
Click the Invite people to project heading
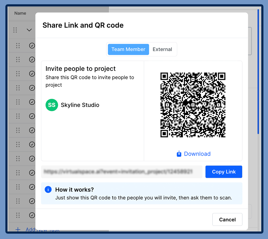click(x=80, y=69)
